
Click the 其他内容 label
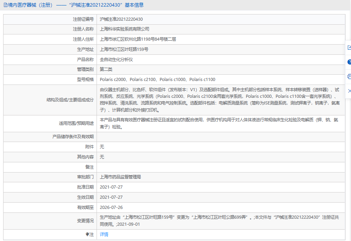click(x=85, y=157)
